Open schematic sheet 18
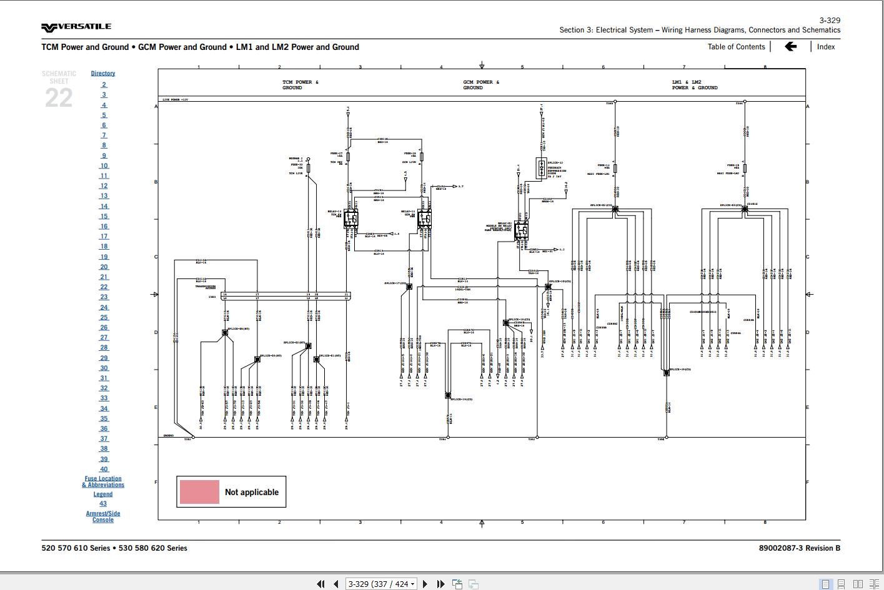Image resolution: width=884 pixels, height=590 pixels. [104, 246]
